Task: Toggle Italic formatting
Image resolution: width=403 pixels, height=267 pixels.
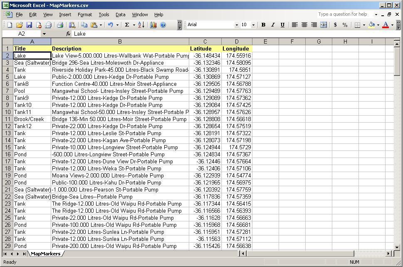Action: pos(273,25)
